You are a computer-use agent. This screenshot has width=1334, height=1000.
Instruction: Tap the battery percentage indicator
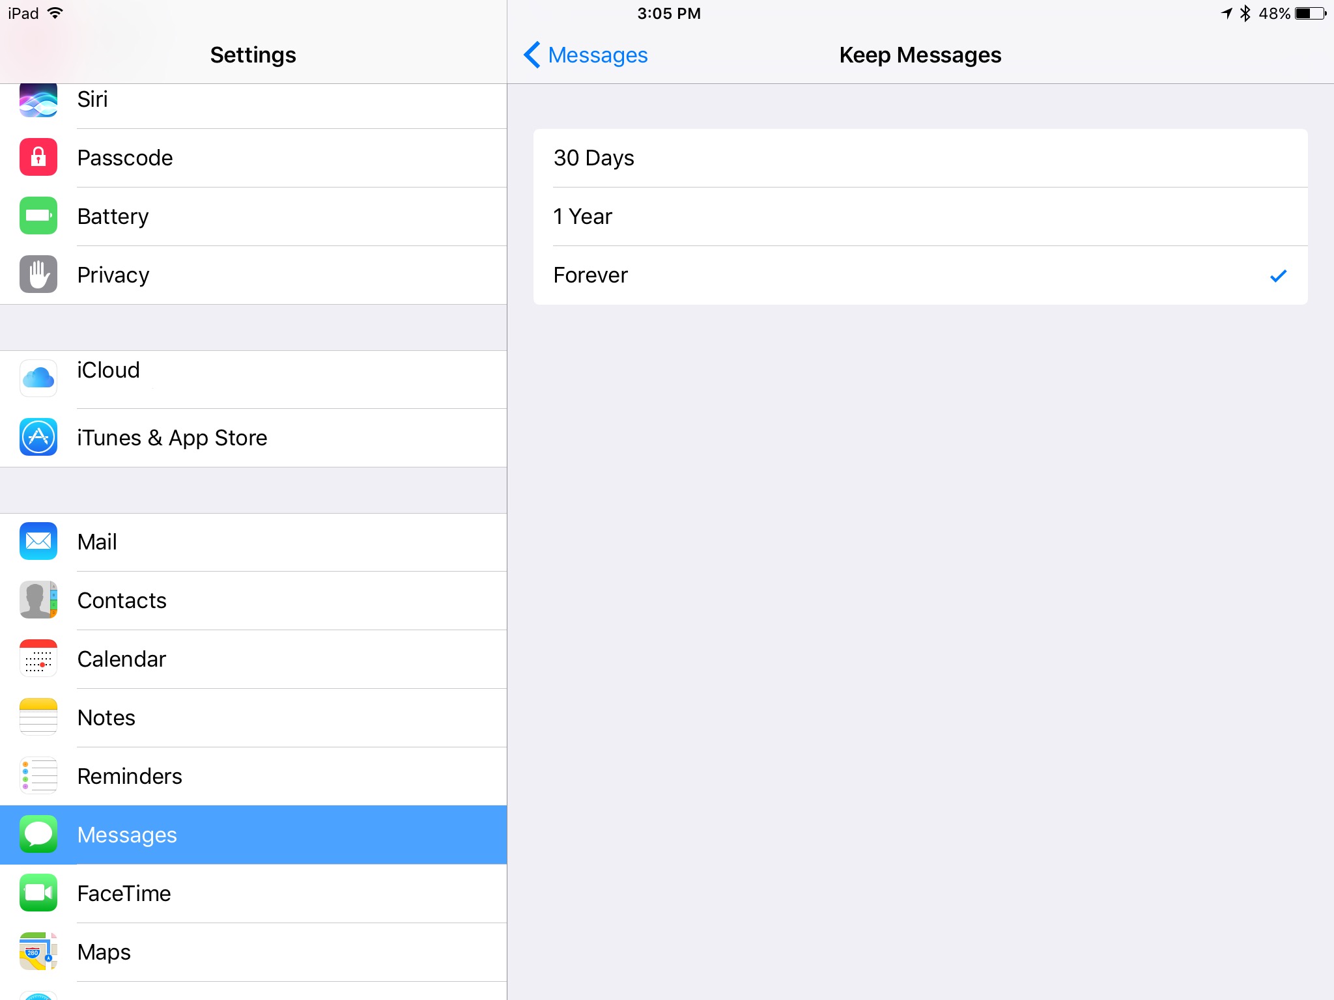pyautogui.click(x=1274, y=14)
